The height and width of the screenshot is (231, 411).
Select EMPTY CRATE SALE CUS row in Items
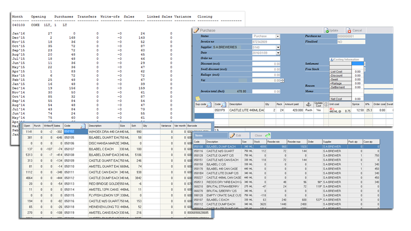pos(287,196)
